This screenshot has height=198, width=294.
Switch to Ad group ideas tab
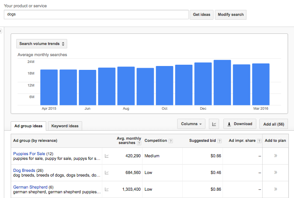click(29, 126)
